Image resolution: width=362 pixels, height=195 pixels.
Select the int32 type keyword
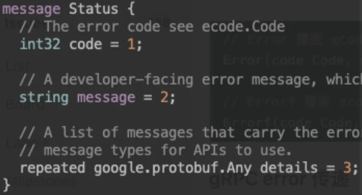pyautogui.click(x=40, y=44)
